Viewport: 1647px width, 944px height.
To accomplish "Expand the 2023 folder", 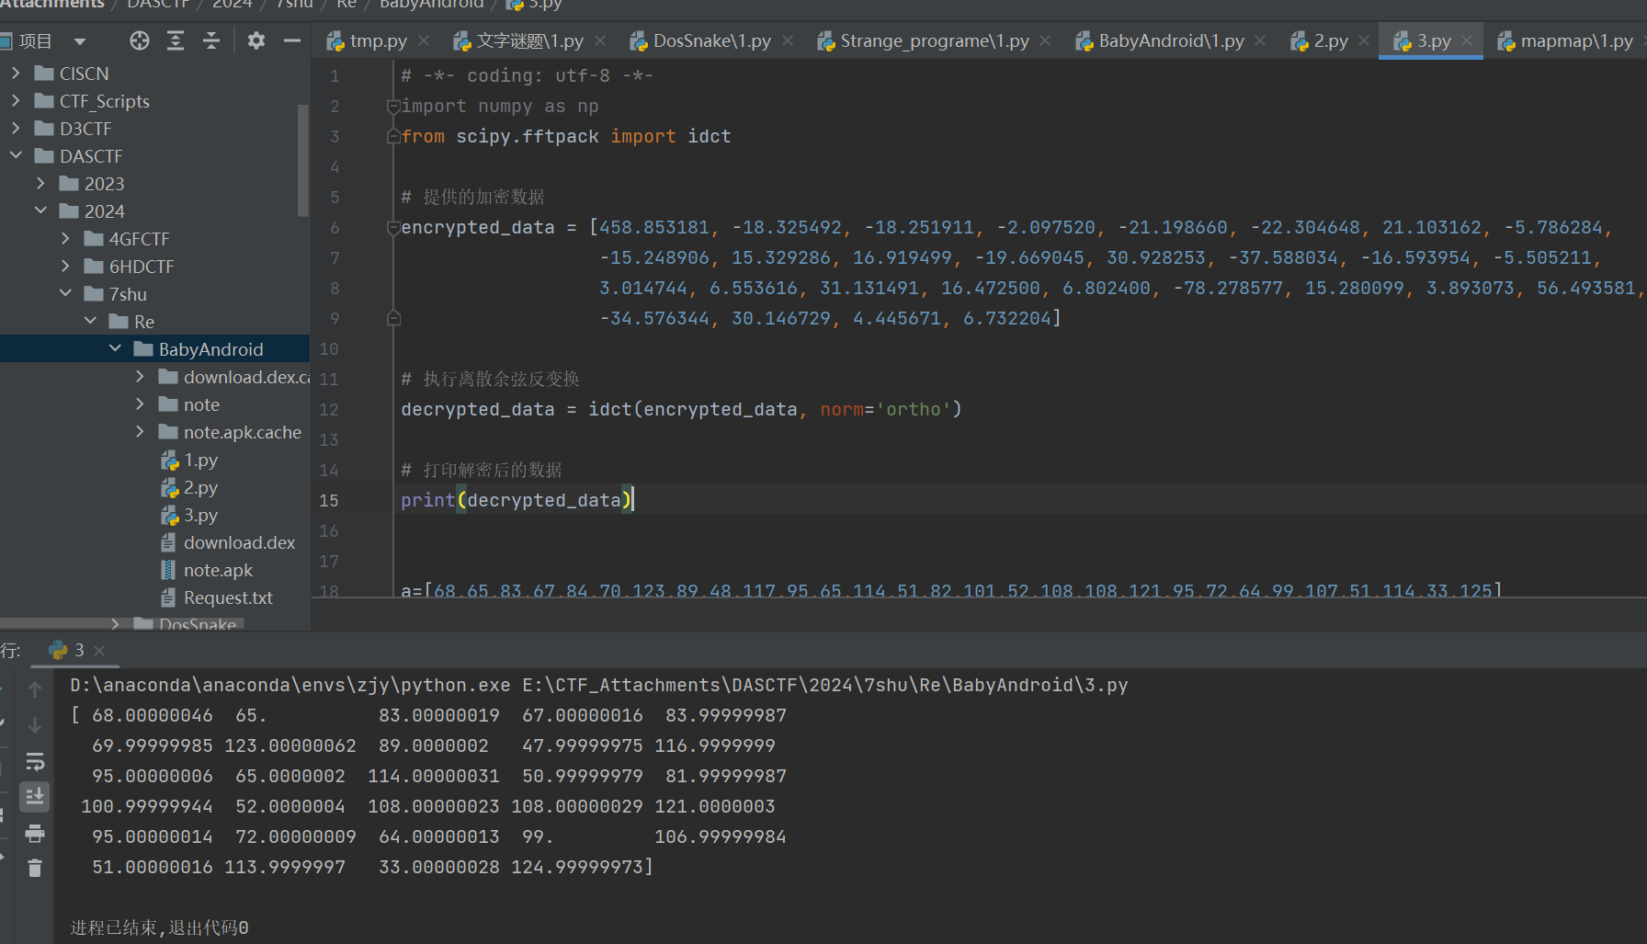I will (40, 182).
